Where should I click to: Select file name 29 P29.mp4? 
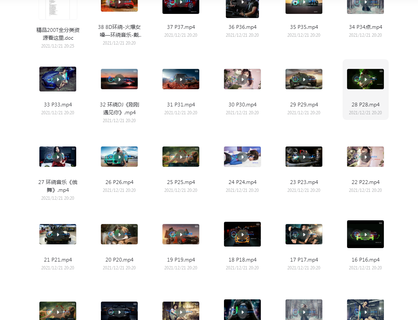tap(304, 105)
